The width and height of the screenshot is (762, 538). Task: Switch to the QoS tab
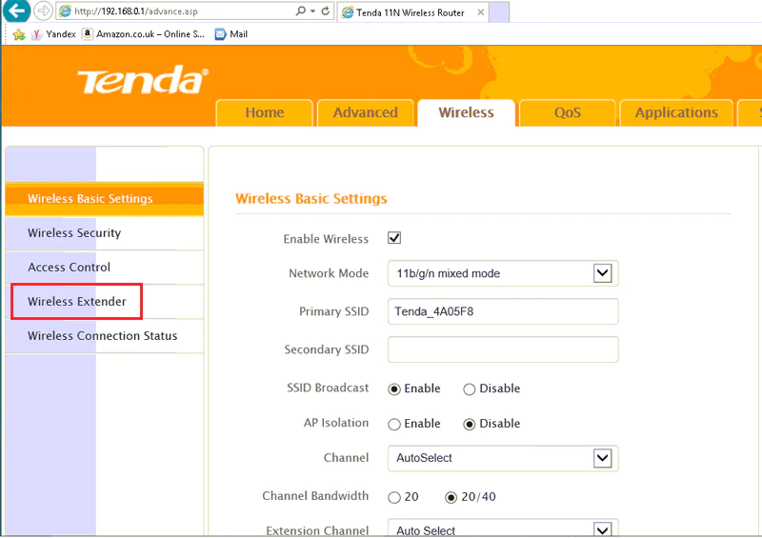point(567,112)
